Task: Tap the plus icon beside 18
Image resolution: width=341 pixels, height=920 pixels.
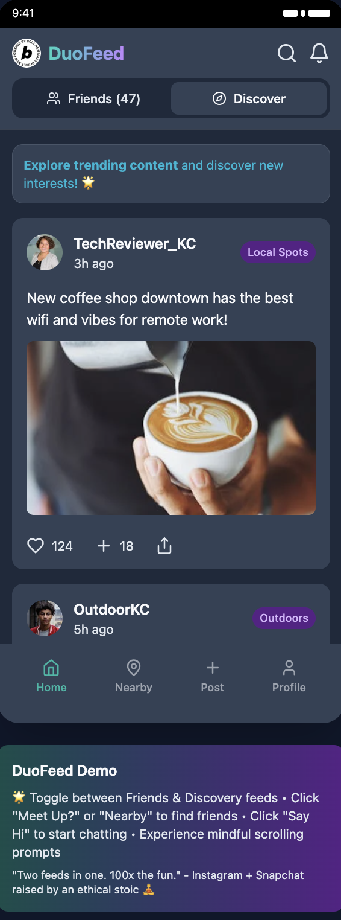Action: [104, 546]
